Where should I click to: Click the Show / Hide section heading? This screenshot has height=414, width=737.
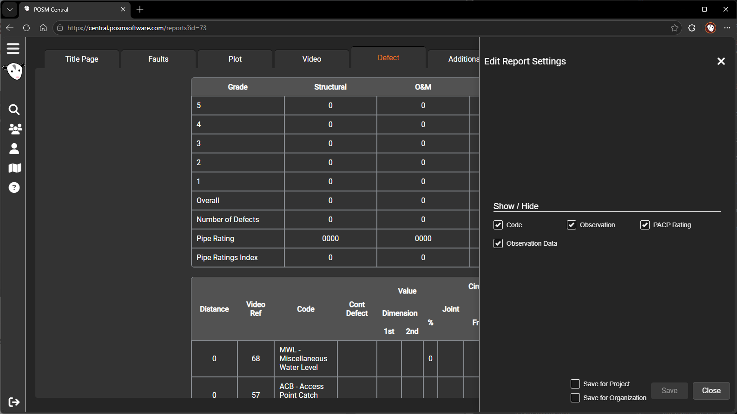tap(516, 206)
